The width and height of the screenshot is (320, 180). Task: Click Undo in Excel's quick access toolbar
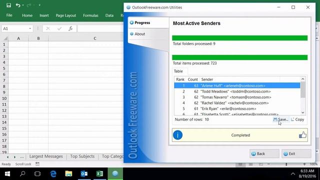18,5
